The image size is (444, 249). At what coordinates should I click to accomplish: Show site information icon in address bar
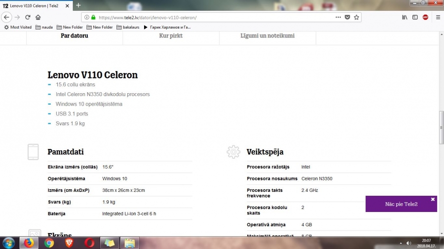pyautogui.click(x=87, y=17)
